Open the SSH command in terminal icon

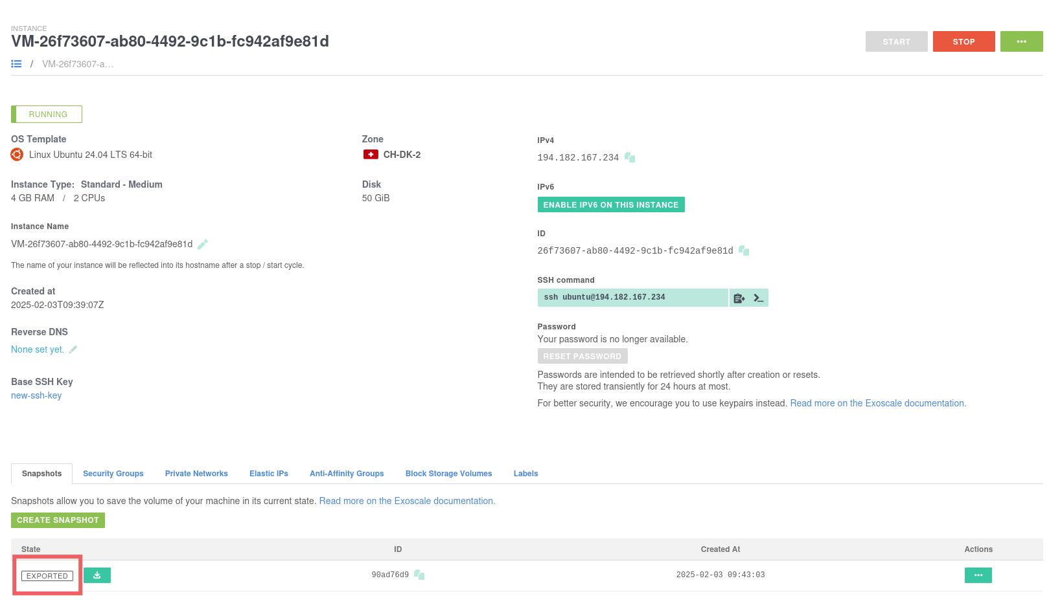point(759,298)
